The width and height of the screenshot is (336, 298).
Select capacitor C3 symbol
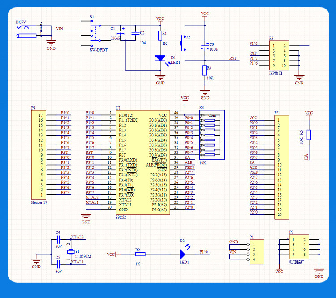click(x=205, y=47)
